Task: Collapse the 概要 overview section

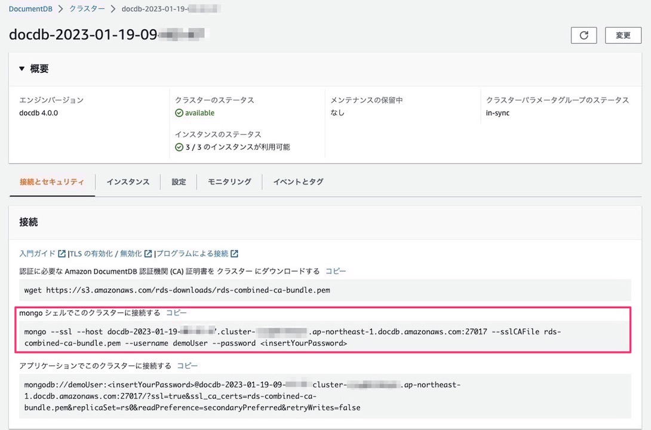Action: tap(22, 68)
